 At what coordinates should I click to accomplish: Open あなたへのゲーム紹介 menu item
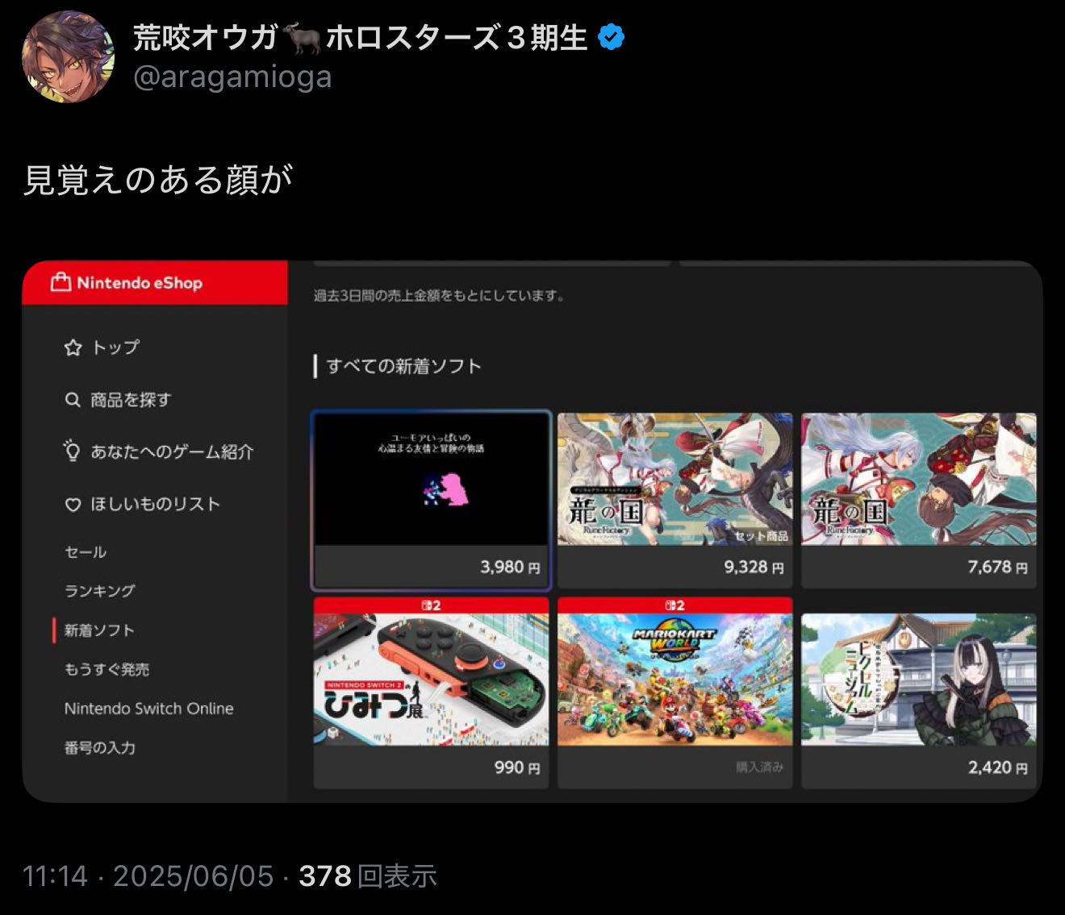coord(172,452)
